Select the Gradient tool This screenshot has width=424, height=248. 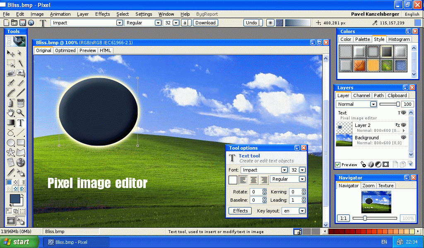point(10,123)
